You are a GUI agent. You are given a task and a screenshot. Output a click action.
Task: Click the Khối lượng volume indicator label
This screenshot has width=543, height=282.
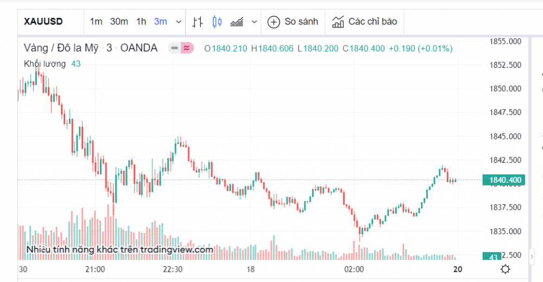point(45,63)
